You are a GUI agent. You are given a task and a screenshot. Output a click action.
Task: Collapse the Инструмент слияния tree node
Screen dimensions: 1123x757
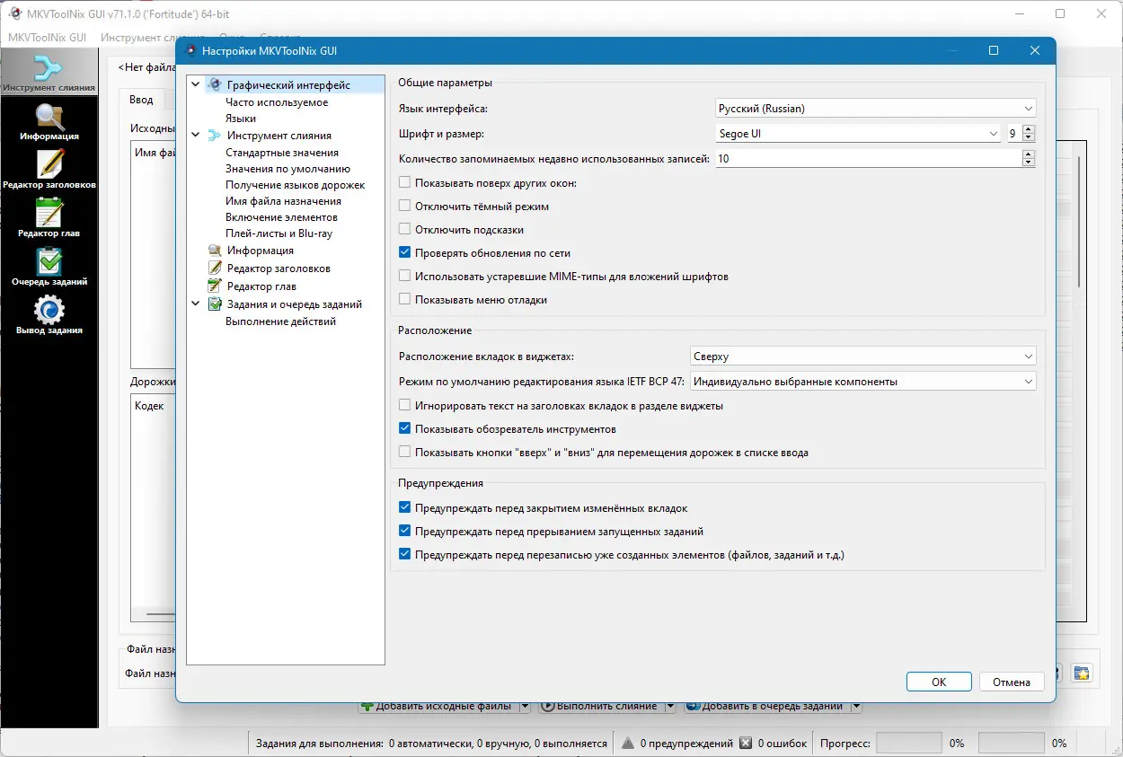click(x=196, y=136)
